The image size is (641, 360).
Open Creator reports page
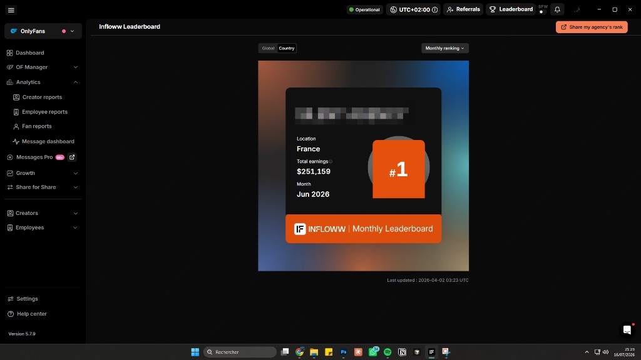tap(42, 97)
